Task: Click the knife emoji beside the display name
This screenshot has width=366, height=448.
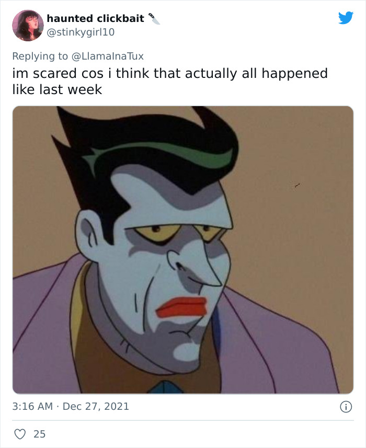Action: pyautogui.click(x=154, y=19)
